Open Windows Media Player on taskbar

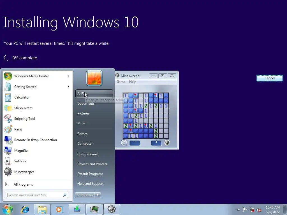tap(59, 209)
